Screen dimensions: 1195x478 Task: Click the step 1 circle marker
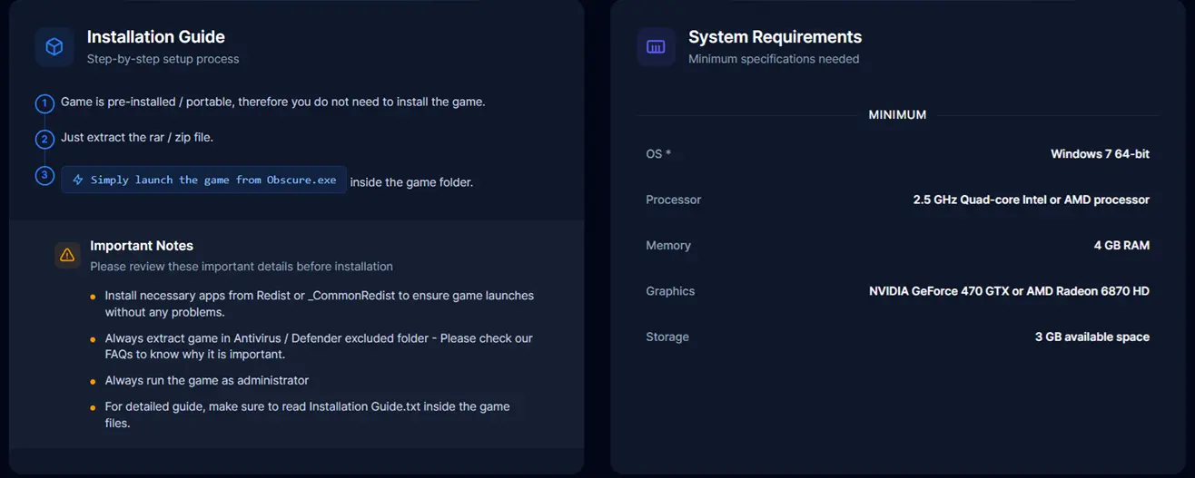click(44, 103)
